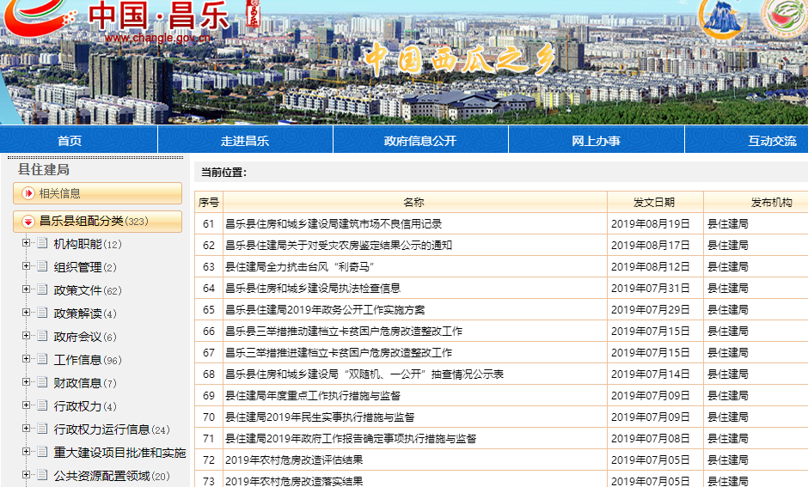The image size is (808, 487).
Task: Expand the 工作信息 tree node
Action: tap(26, 360)
